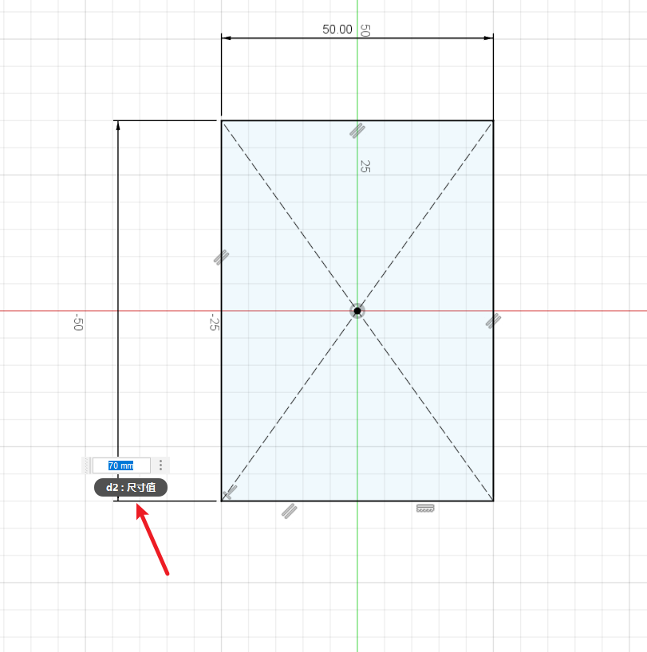647x652 pixels.
Task: Select the 25 ruler label on green axis
Action: [365, 167]
